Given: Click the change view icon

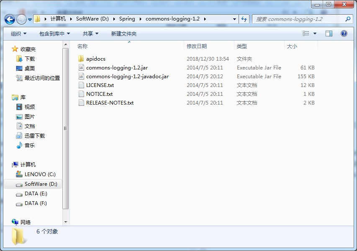Looking at the screenshot, I should (306, 33).
